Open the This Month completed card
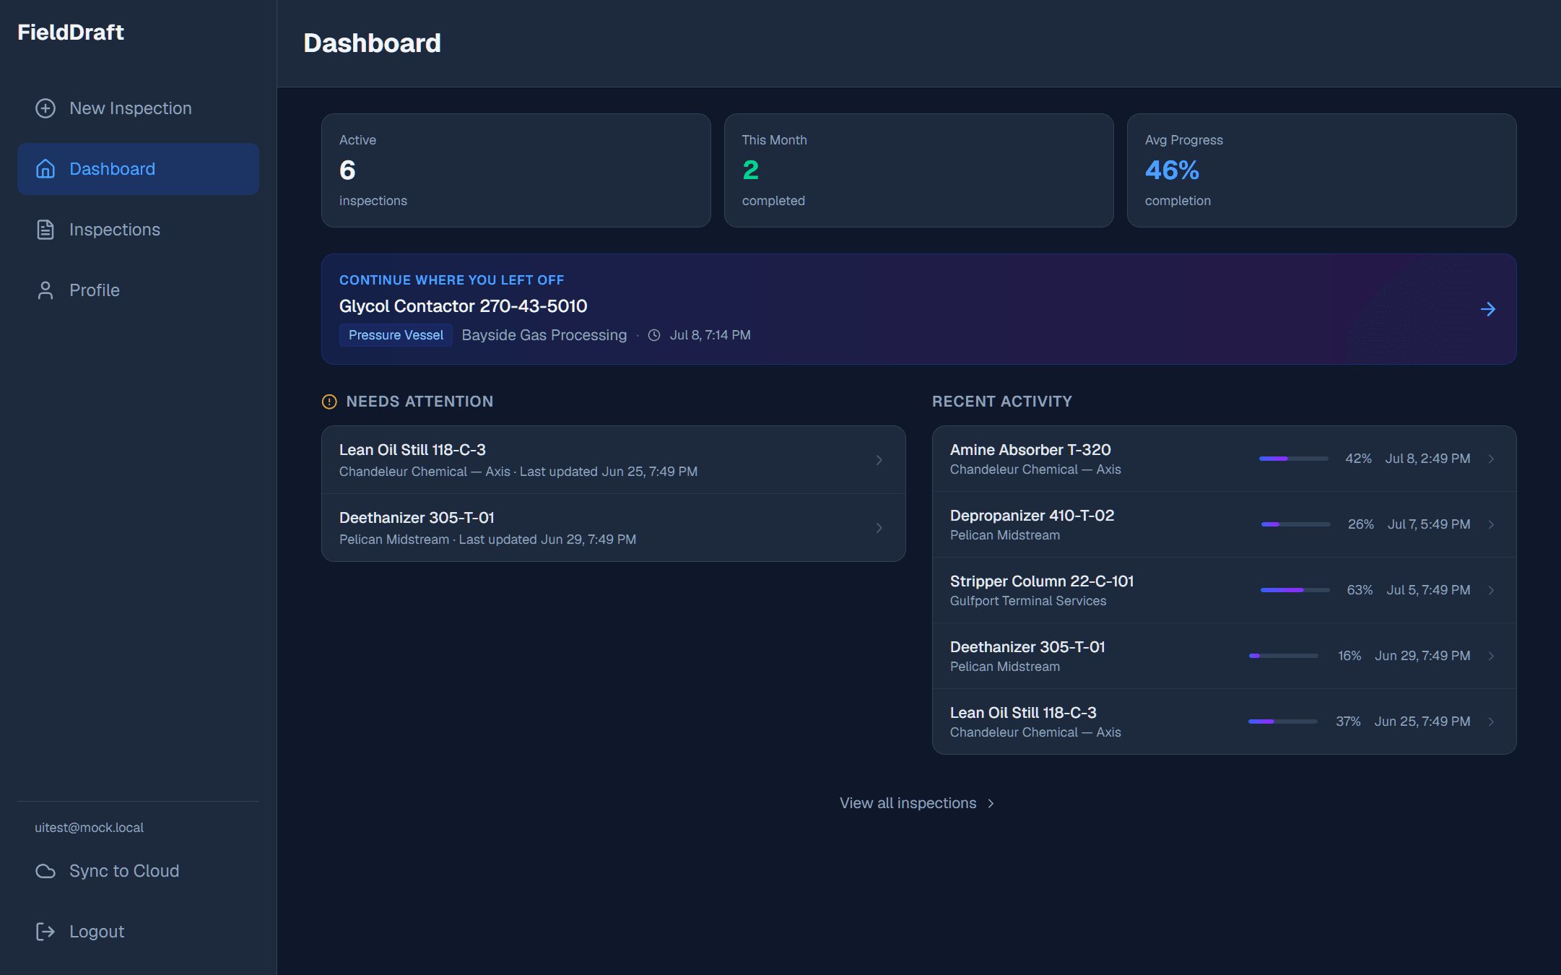Image resolution: width=1561 pixels, height=975 pixels. point(919,170)
